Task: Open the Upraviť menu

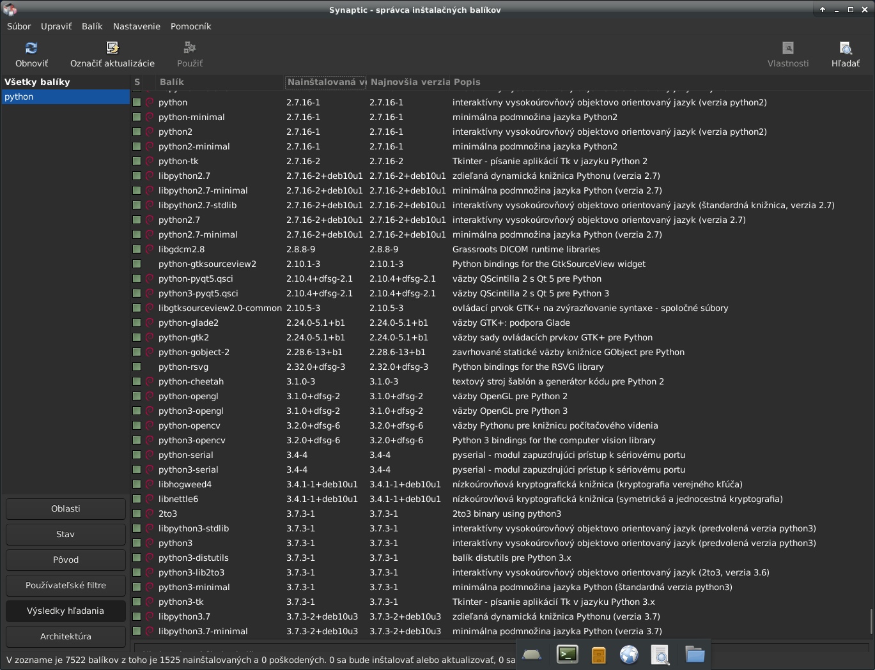Action: (x=56, y=26)
